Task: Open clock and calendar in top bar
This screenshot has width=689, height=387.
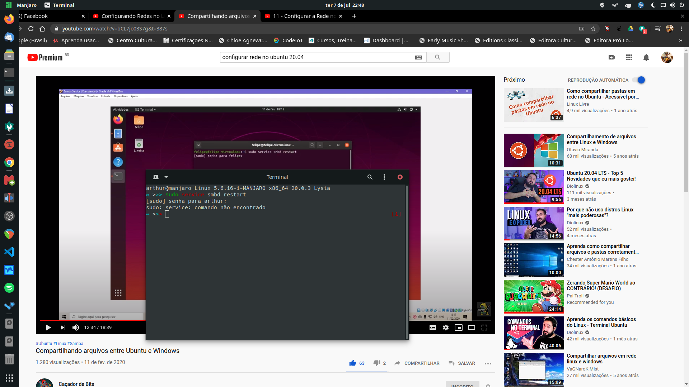Action: point(344,5)
